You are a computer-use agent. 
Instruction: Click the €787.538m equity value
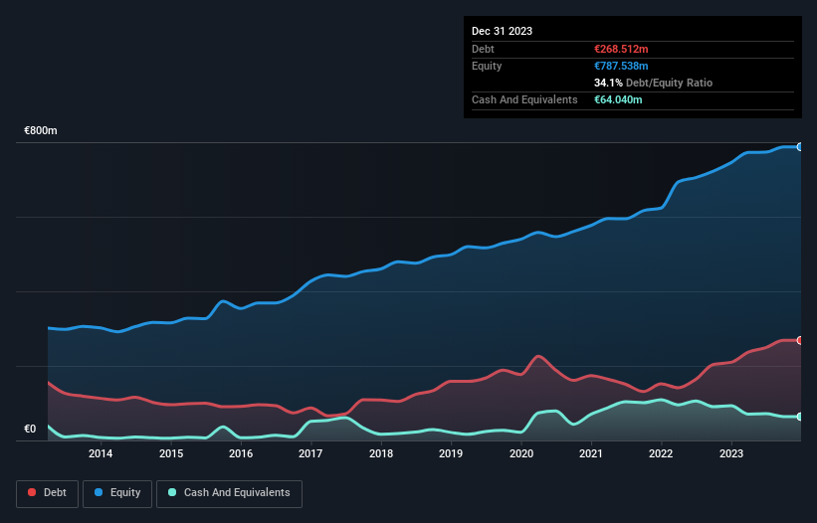click(x=621, y=66)
